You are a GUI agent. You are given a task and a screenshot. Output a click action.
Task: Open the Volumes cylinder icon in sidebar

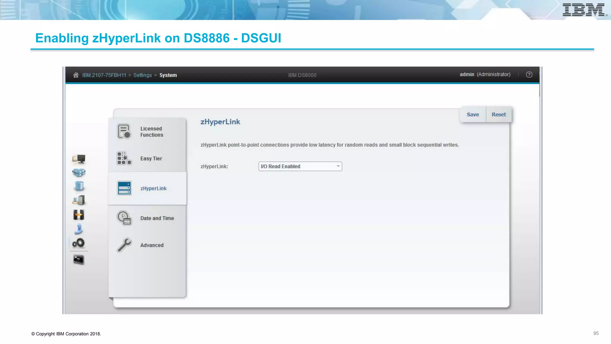click(79, 186)
